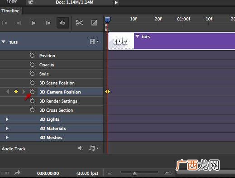Enable Style keyframe stopwatch

(x=32, y=74)
